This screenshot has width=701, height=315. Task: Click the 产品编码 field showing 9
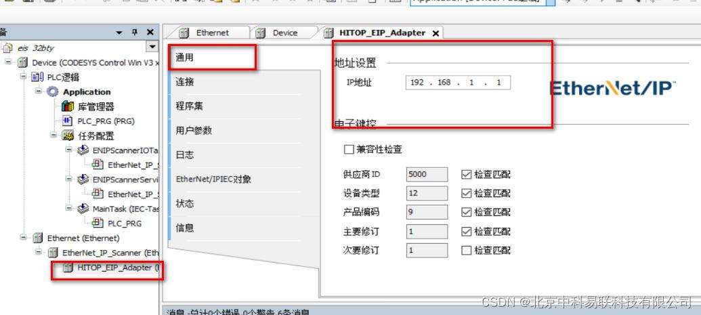pos(427,212)
